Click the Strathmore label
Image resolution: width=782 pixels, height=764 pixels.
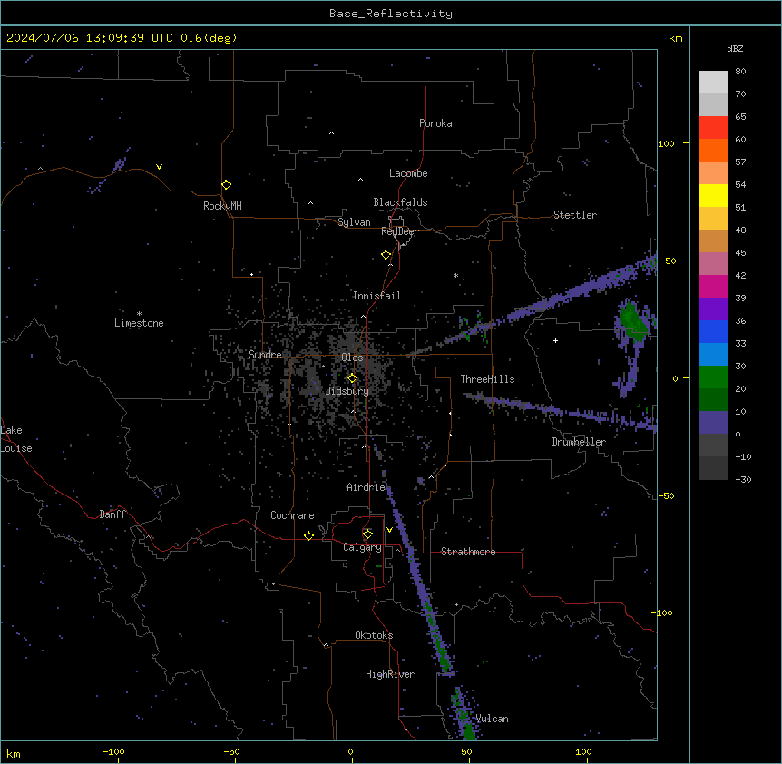pyautogui.click(x=468, y=552)
